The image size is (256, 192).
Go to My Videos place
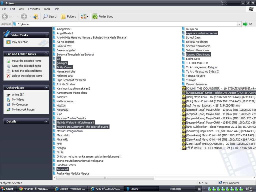18,99
